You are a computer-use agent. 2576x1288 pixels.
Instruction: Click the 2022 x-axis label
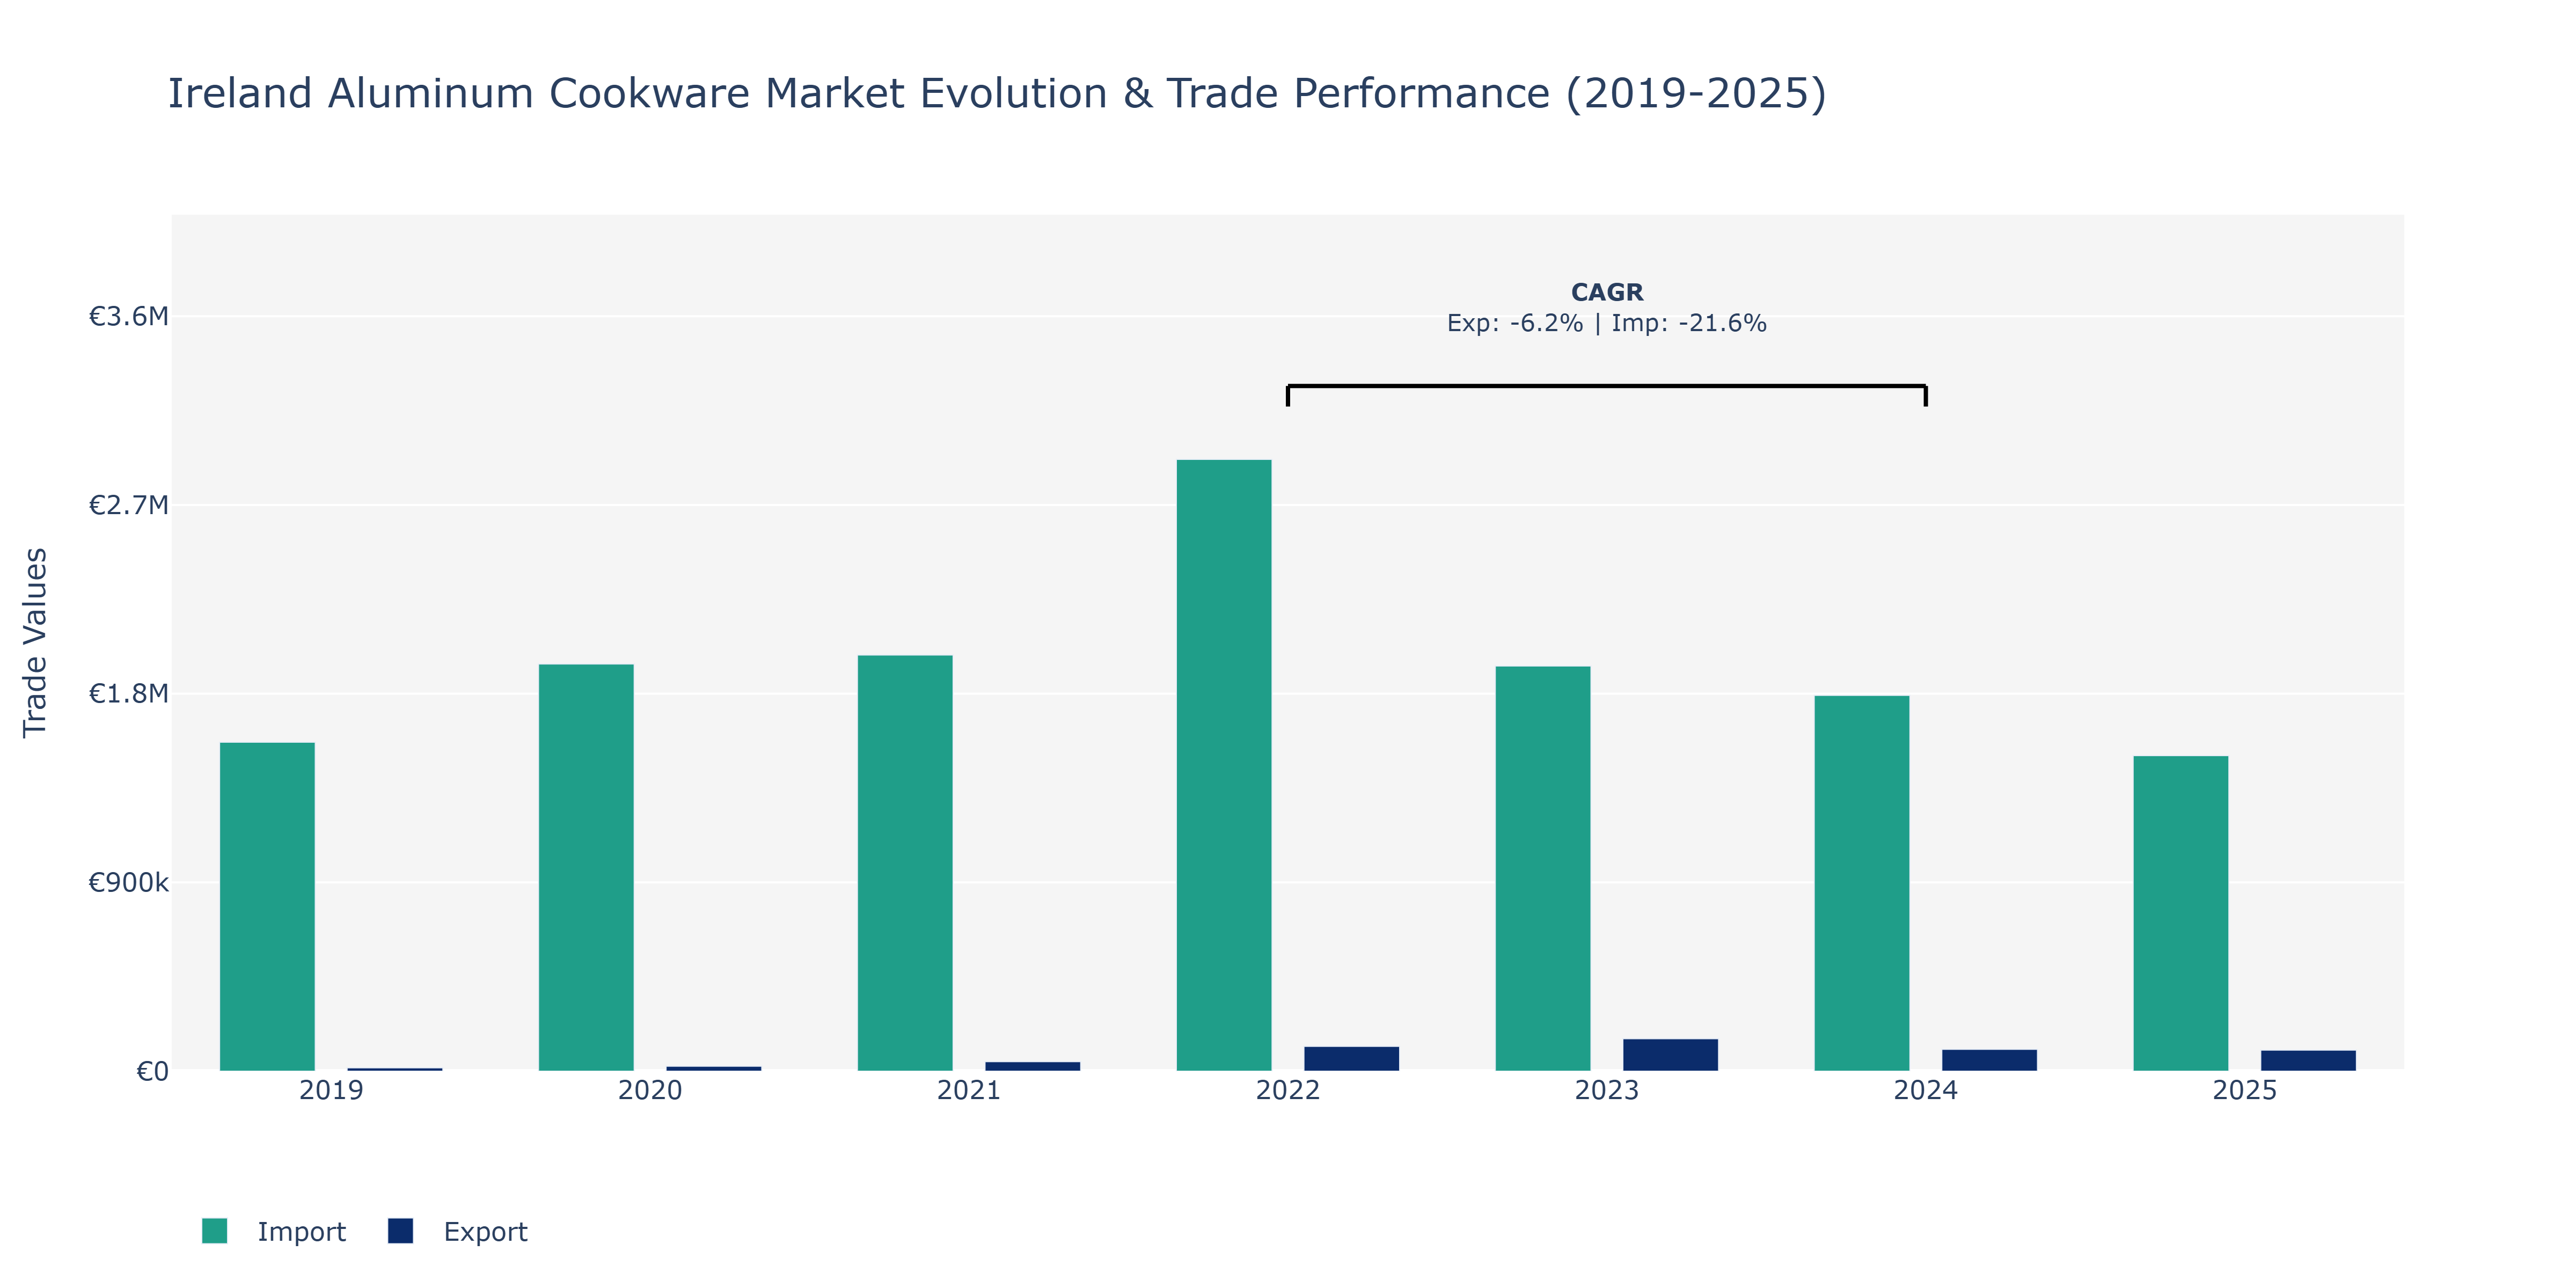1288,1090
